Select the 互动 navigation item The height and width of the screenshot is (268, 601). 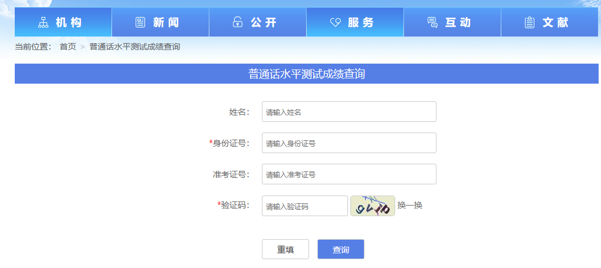[x=452, y=22]
